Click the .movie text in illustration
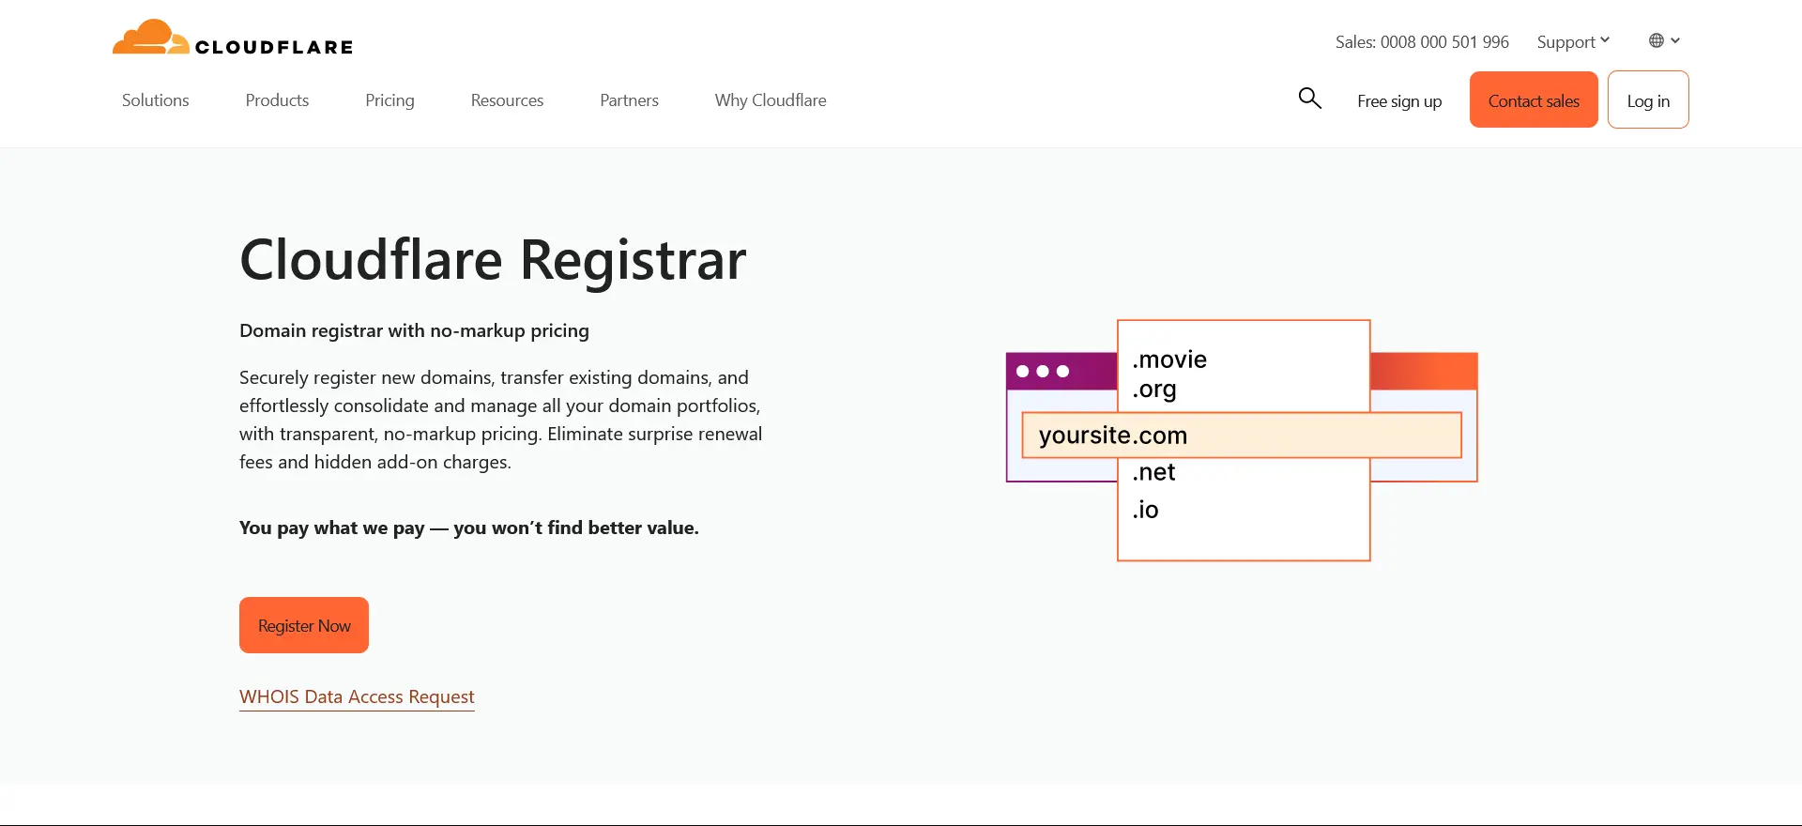1802x826 pixels. click(1169, 359)
